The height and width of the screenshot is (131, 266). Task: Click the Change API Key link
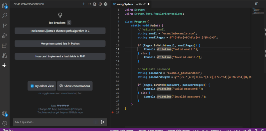point(47,109)
